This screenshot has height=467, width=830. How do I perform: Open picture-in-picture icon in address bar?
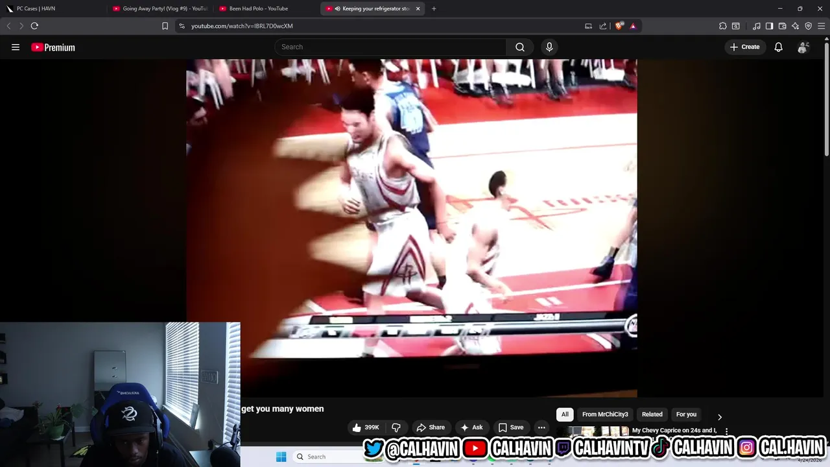point(588,26)
